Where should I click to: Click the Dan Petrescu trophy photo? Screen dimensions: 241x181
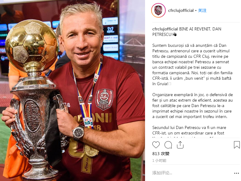(x=73, y=90)
